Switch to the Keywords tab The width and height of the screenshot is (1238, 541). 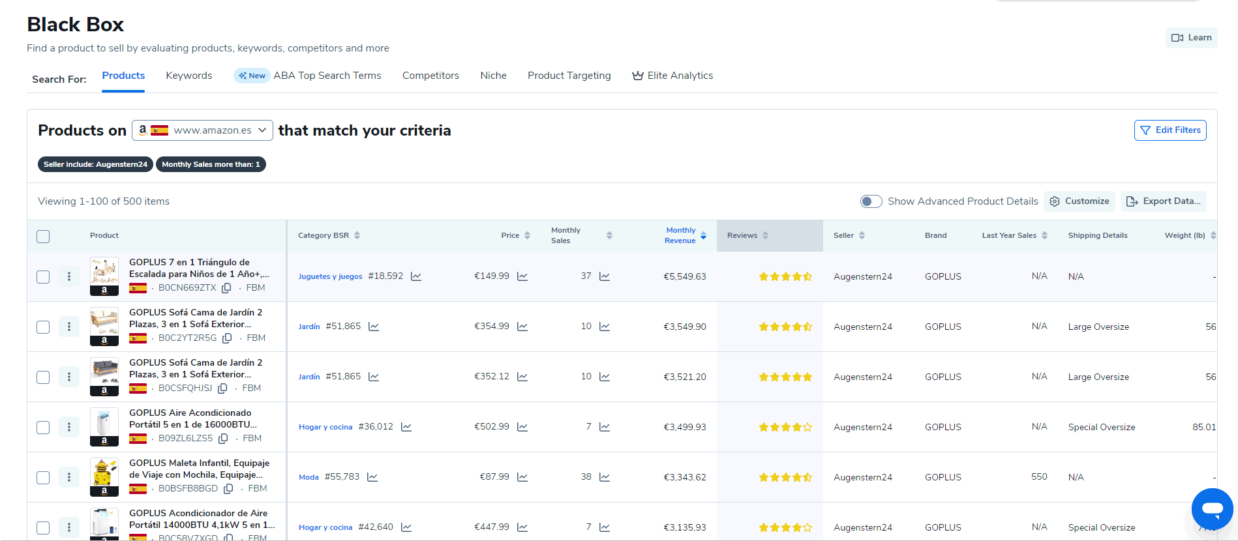[189, 76]
